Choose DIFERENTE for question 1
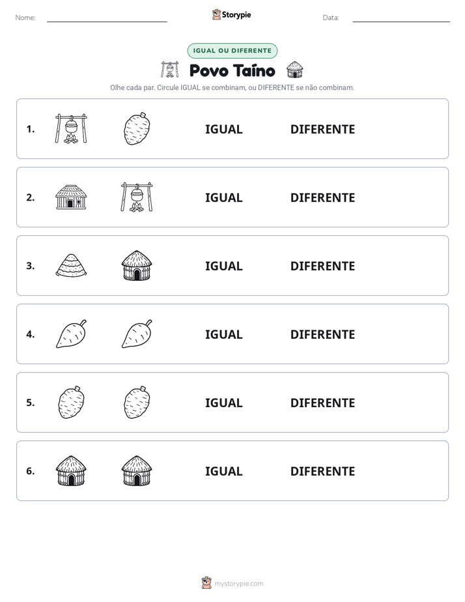The width and height of the screenshot is (465, 602). 322,130
